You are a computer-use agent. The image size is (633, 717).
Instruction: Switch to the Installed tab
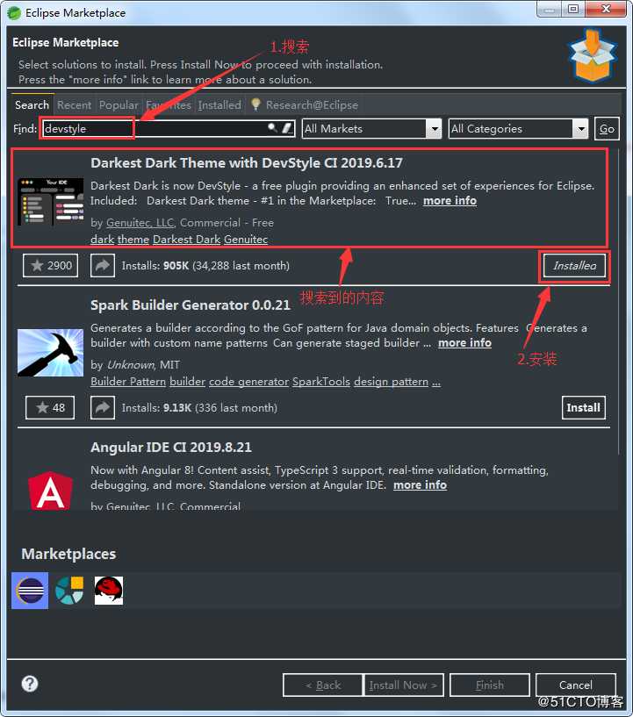click(219, 104)
